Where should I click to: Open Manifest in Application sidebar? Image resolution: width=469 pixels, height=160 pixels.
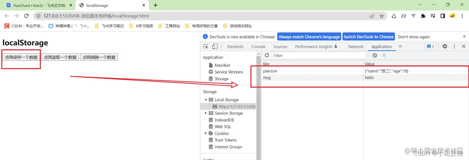(x=222, y=65)
